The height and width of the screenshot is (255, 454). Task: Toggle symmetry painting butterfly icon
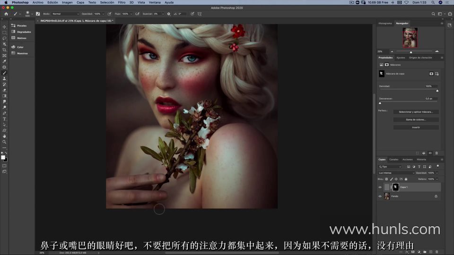(200, 14)
